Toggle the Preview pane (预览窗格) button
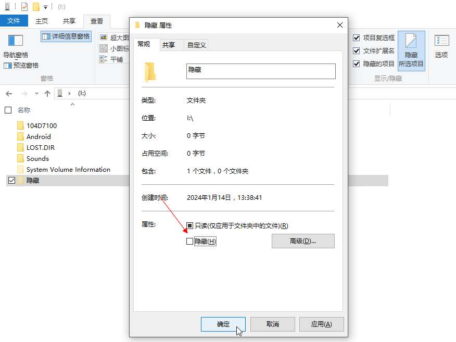This screenshot has width=456, height=342. [x=21, y=66]
